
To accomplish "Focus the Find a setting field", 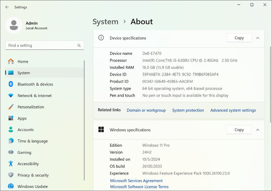I will pos(45,46).
